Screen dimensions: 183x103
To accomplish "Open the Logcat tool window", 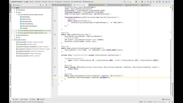I will tap(24, 99).
